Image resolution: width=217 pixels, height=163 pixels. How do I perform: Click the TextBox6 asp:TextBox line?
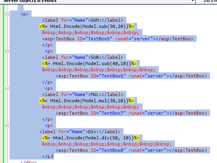click(132, 76)
